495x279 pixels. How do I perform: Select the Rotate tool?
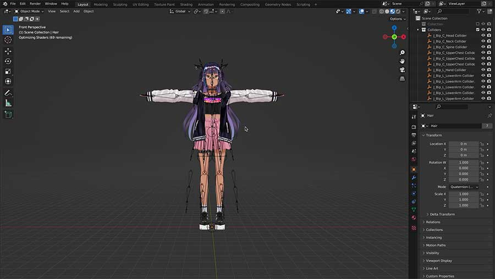coord(8,61)
